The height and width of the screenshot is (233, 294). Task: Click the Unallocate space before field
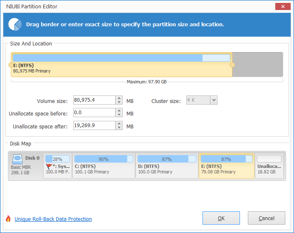pos(94,113)
